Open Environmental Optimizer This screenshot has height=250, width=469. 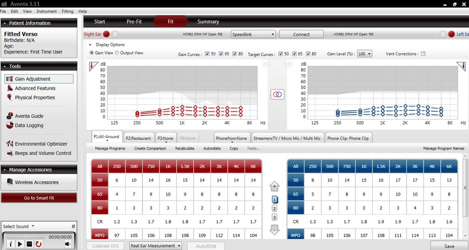pyautogui.click(x=37, y=144)
